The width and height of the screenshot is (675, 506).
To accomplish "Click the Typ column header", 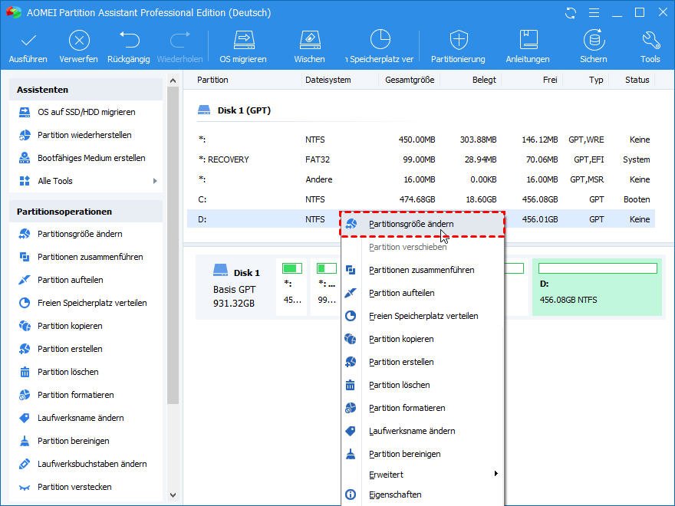I will tap(596, 80).
